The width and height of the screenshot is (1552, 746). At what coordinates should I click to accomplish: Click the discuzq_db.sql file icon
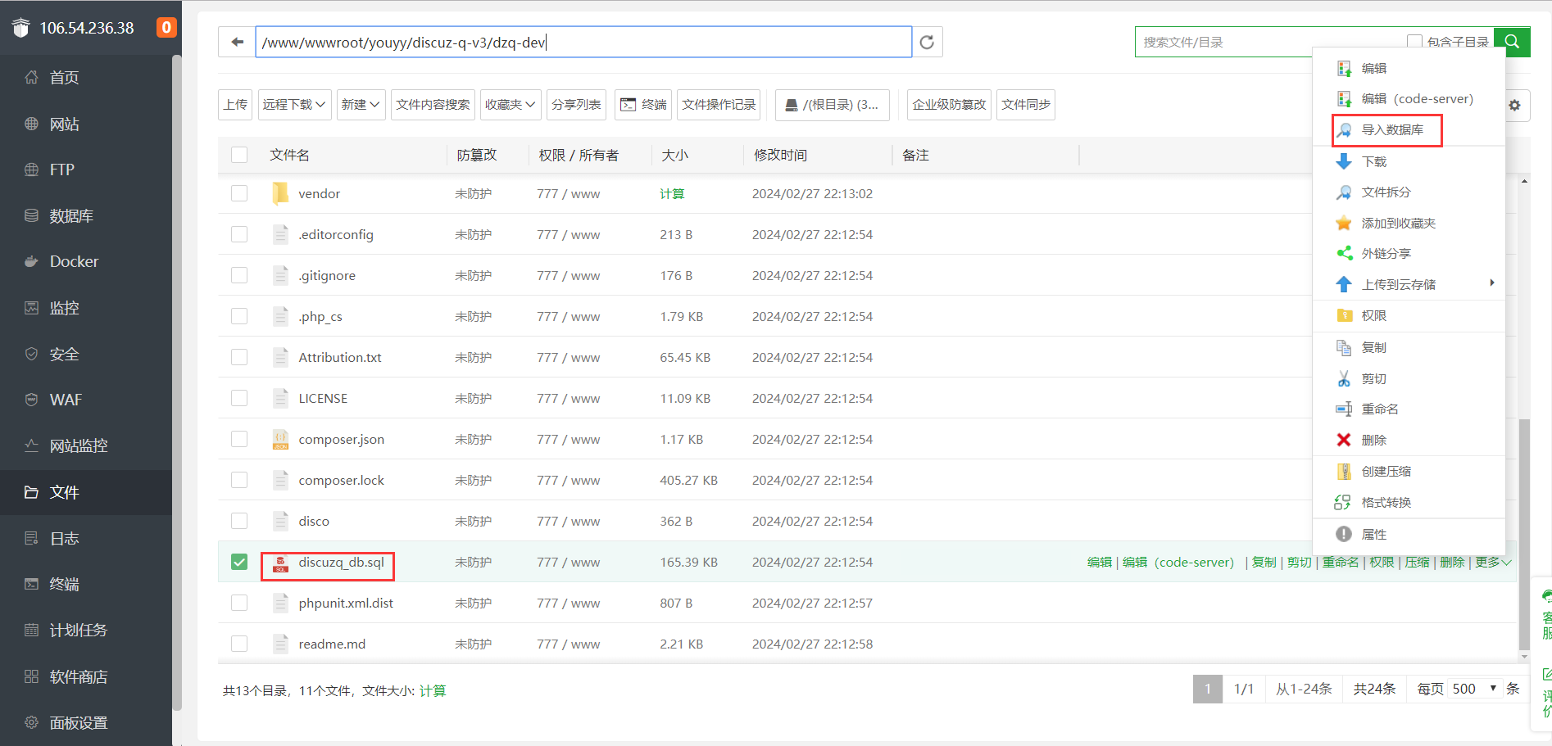pyautogui.click(x=280, y=563)
